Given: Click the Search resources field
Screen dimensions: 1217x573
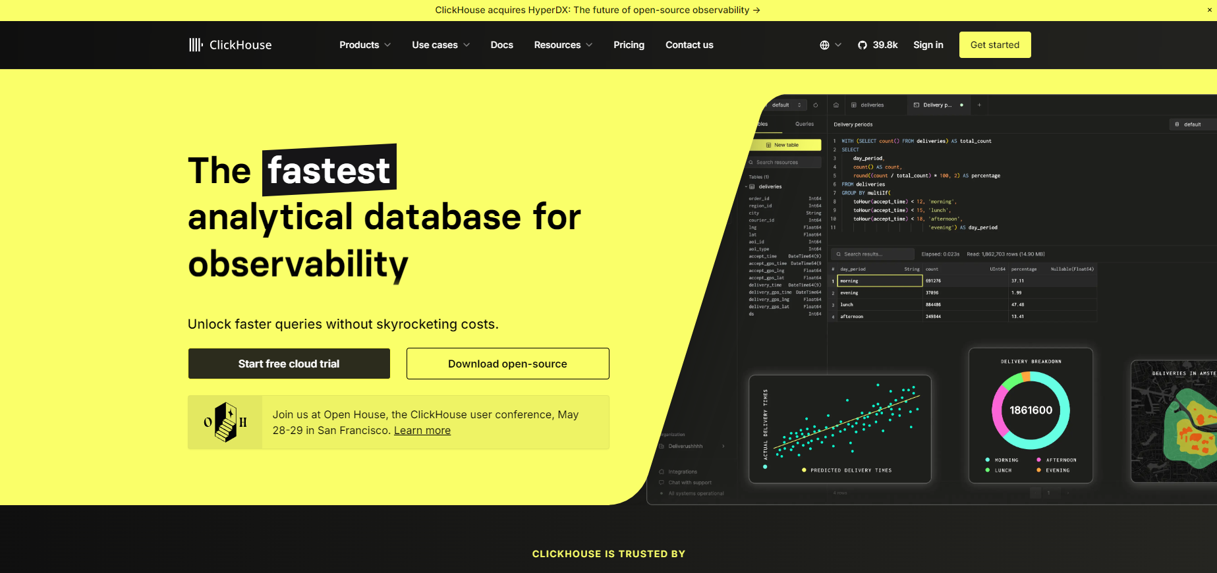Looking at the screenshot, I should [784, 162].
